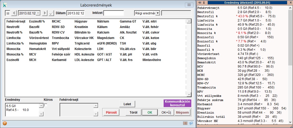Expand the 2013.02.12 date dropdown
Viewport: 293px width, 128px height.
coord(38,13)
